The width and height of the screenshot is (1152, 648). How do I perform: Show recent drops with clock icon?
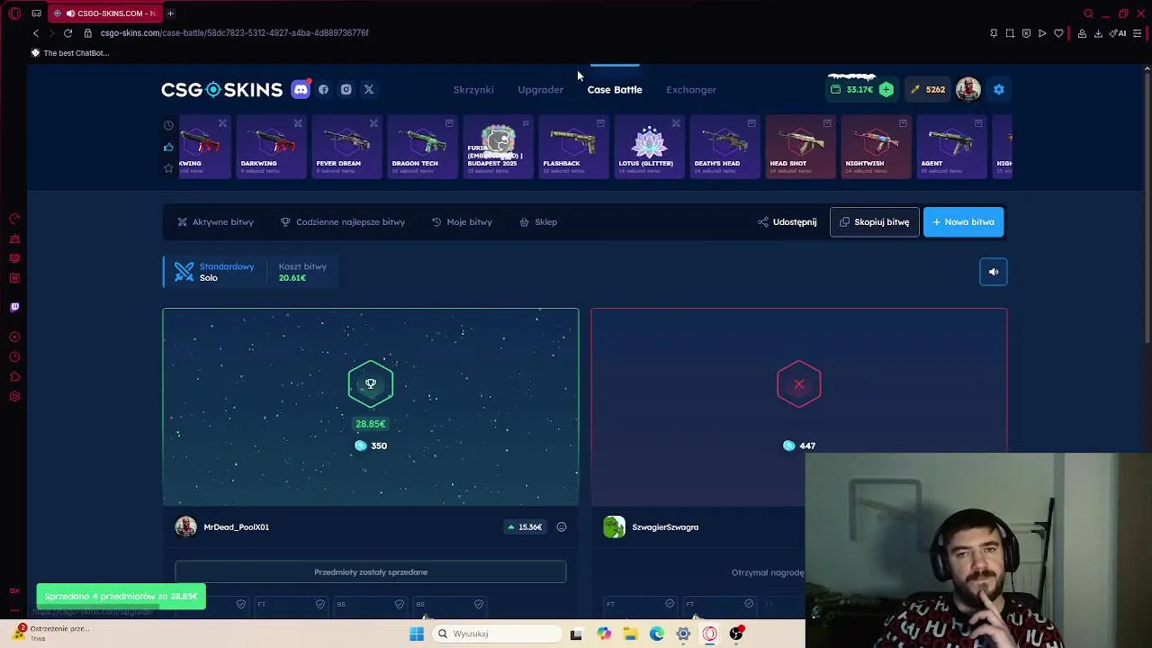click(x=168, y=125)
